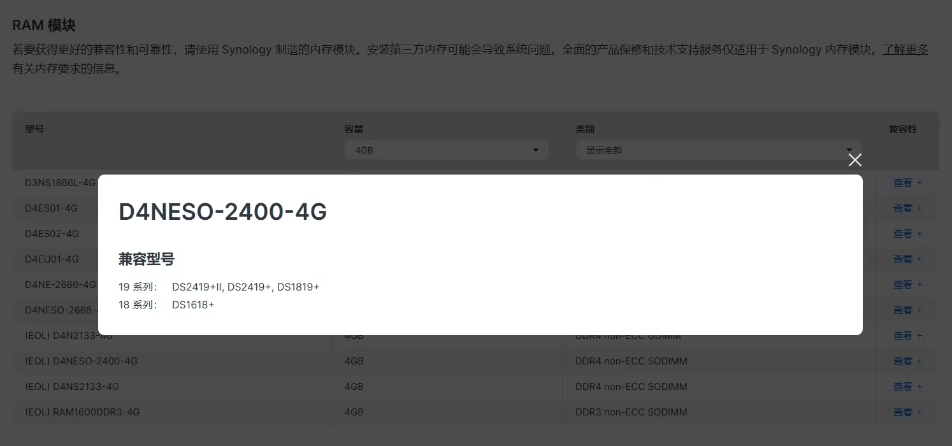
Task: View compatibility for (EOL) RAM1600DDR3-4G
Action: (907, 412)
